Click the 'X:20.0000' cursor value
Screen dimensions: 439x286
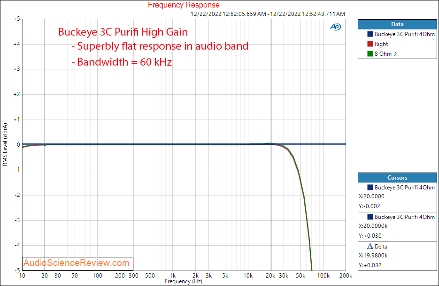coord(371,196)
